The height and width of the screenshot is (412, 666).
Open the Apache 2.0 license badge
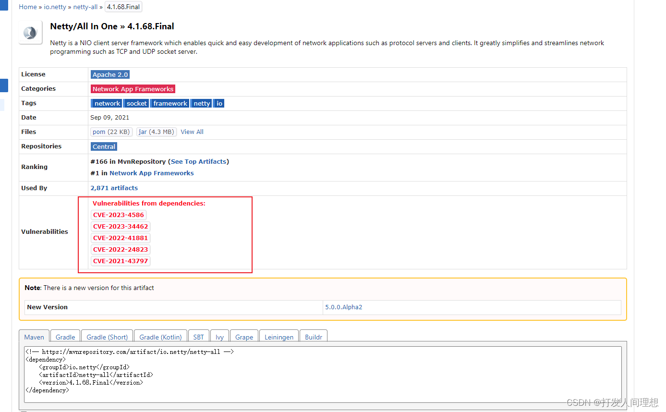[x=110, y=74]
